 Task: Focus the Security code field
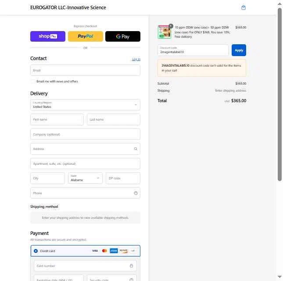[112, 279]
